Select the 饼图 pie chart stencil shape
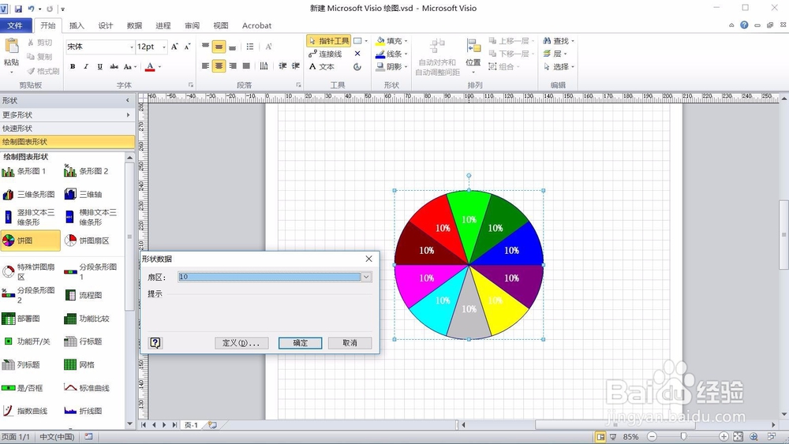 pyautogui.click(x=30, y=241)
